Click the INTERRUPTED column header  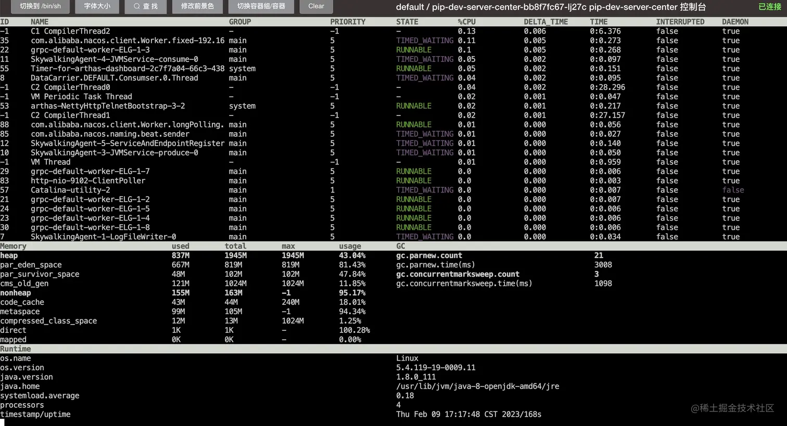(x=680, y=22)
